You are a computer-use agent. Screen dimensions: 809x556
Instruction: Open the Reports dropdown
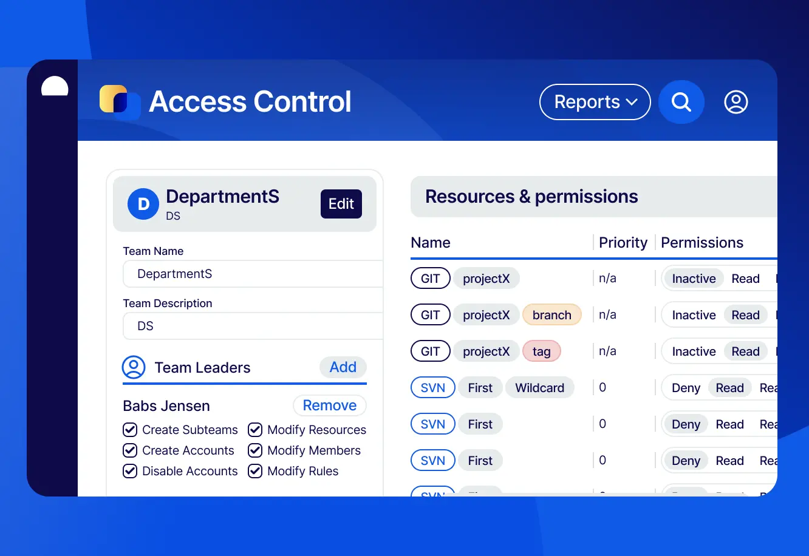[x=595, y=102]
